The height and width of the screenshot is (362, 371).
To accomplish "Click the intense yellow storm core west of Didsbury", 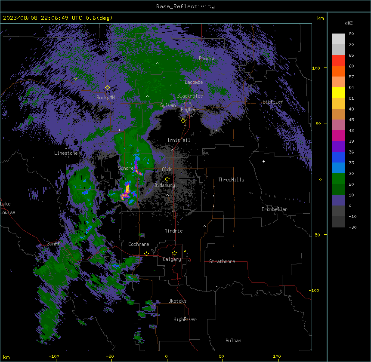I will tap(127, 189).
